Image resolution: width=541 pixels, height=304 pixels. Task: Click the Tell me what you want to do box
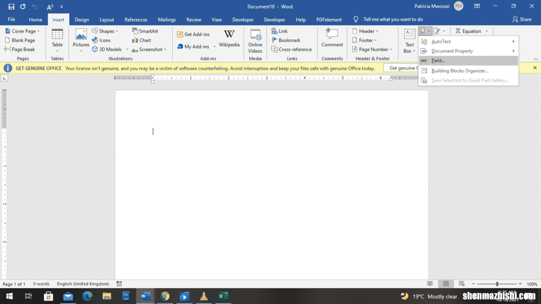click(x=393, y=20)
